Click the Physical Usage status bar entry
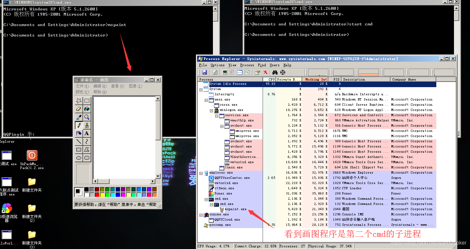 click(330, 246)
